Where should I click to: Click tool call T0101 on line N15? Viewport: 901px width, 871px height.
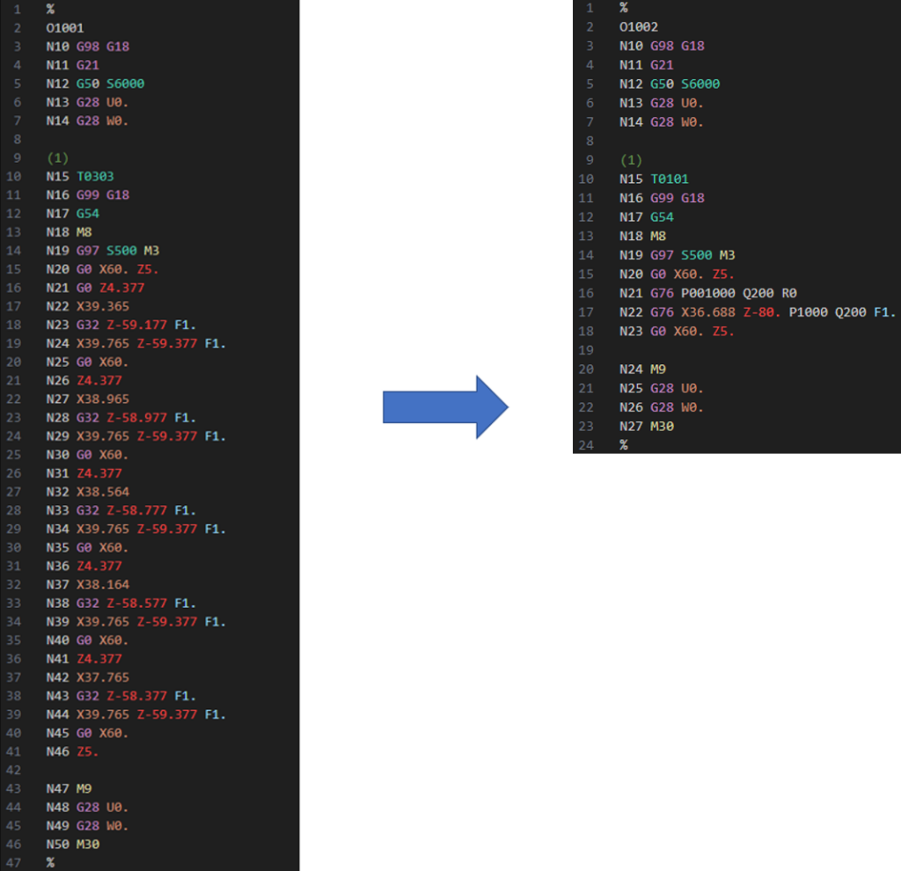670,179
